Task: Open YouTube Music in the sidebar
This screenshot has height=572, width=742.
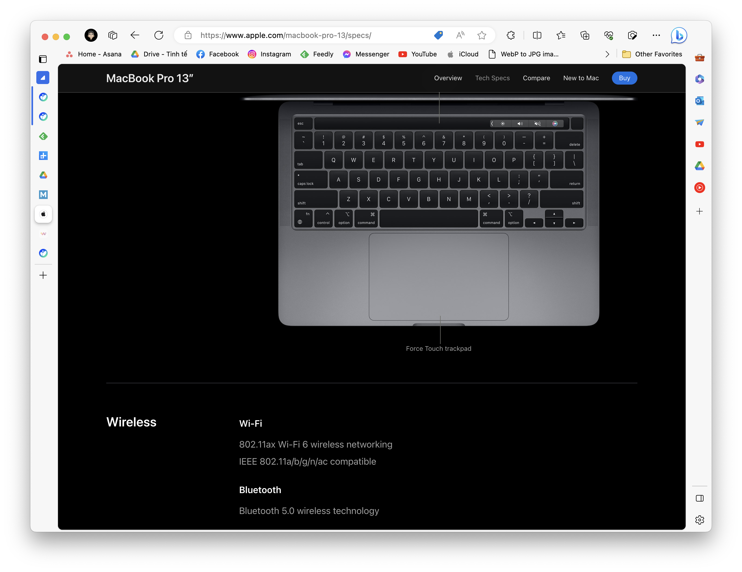Action: pyautogui.click(x=699, y=188)
